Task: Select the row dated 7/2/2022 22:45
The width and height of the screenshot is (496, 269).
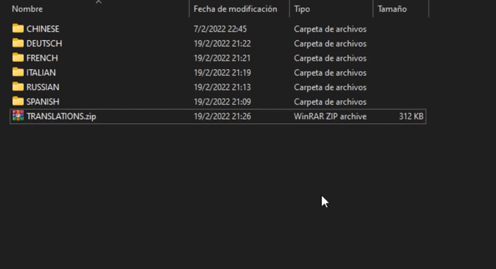Action: pos(218,29)
